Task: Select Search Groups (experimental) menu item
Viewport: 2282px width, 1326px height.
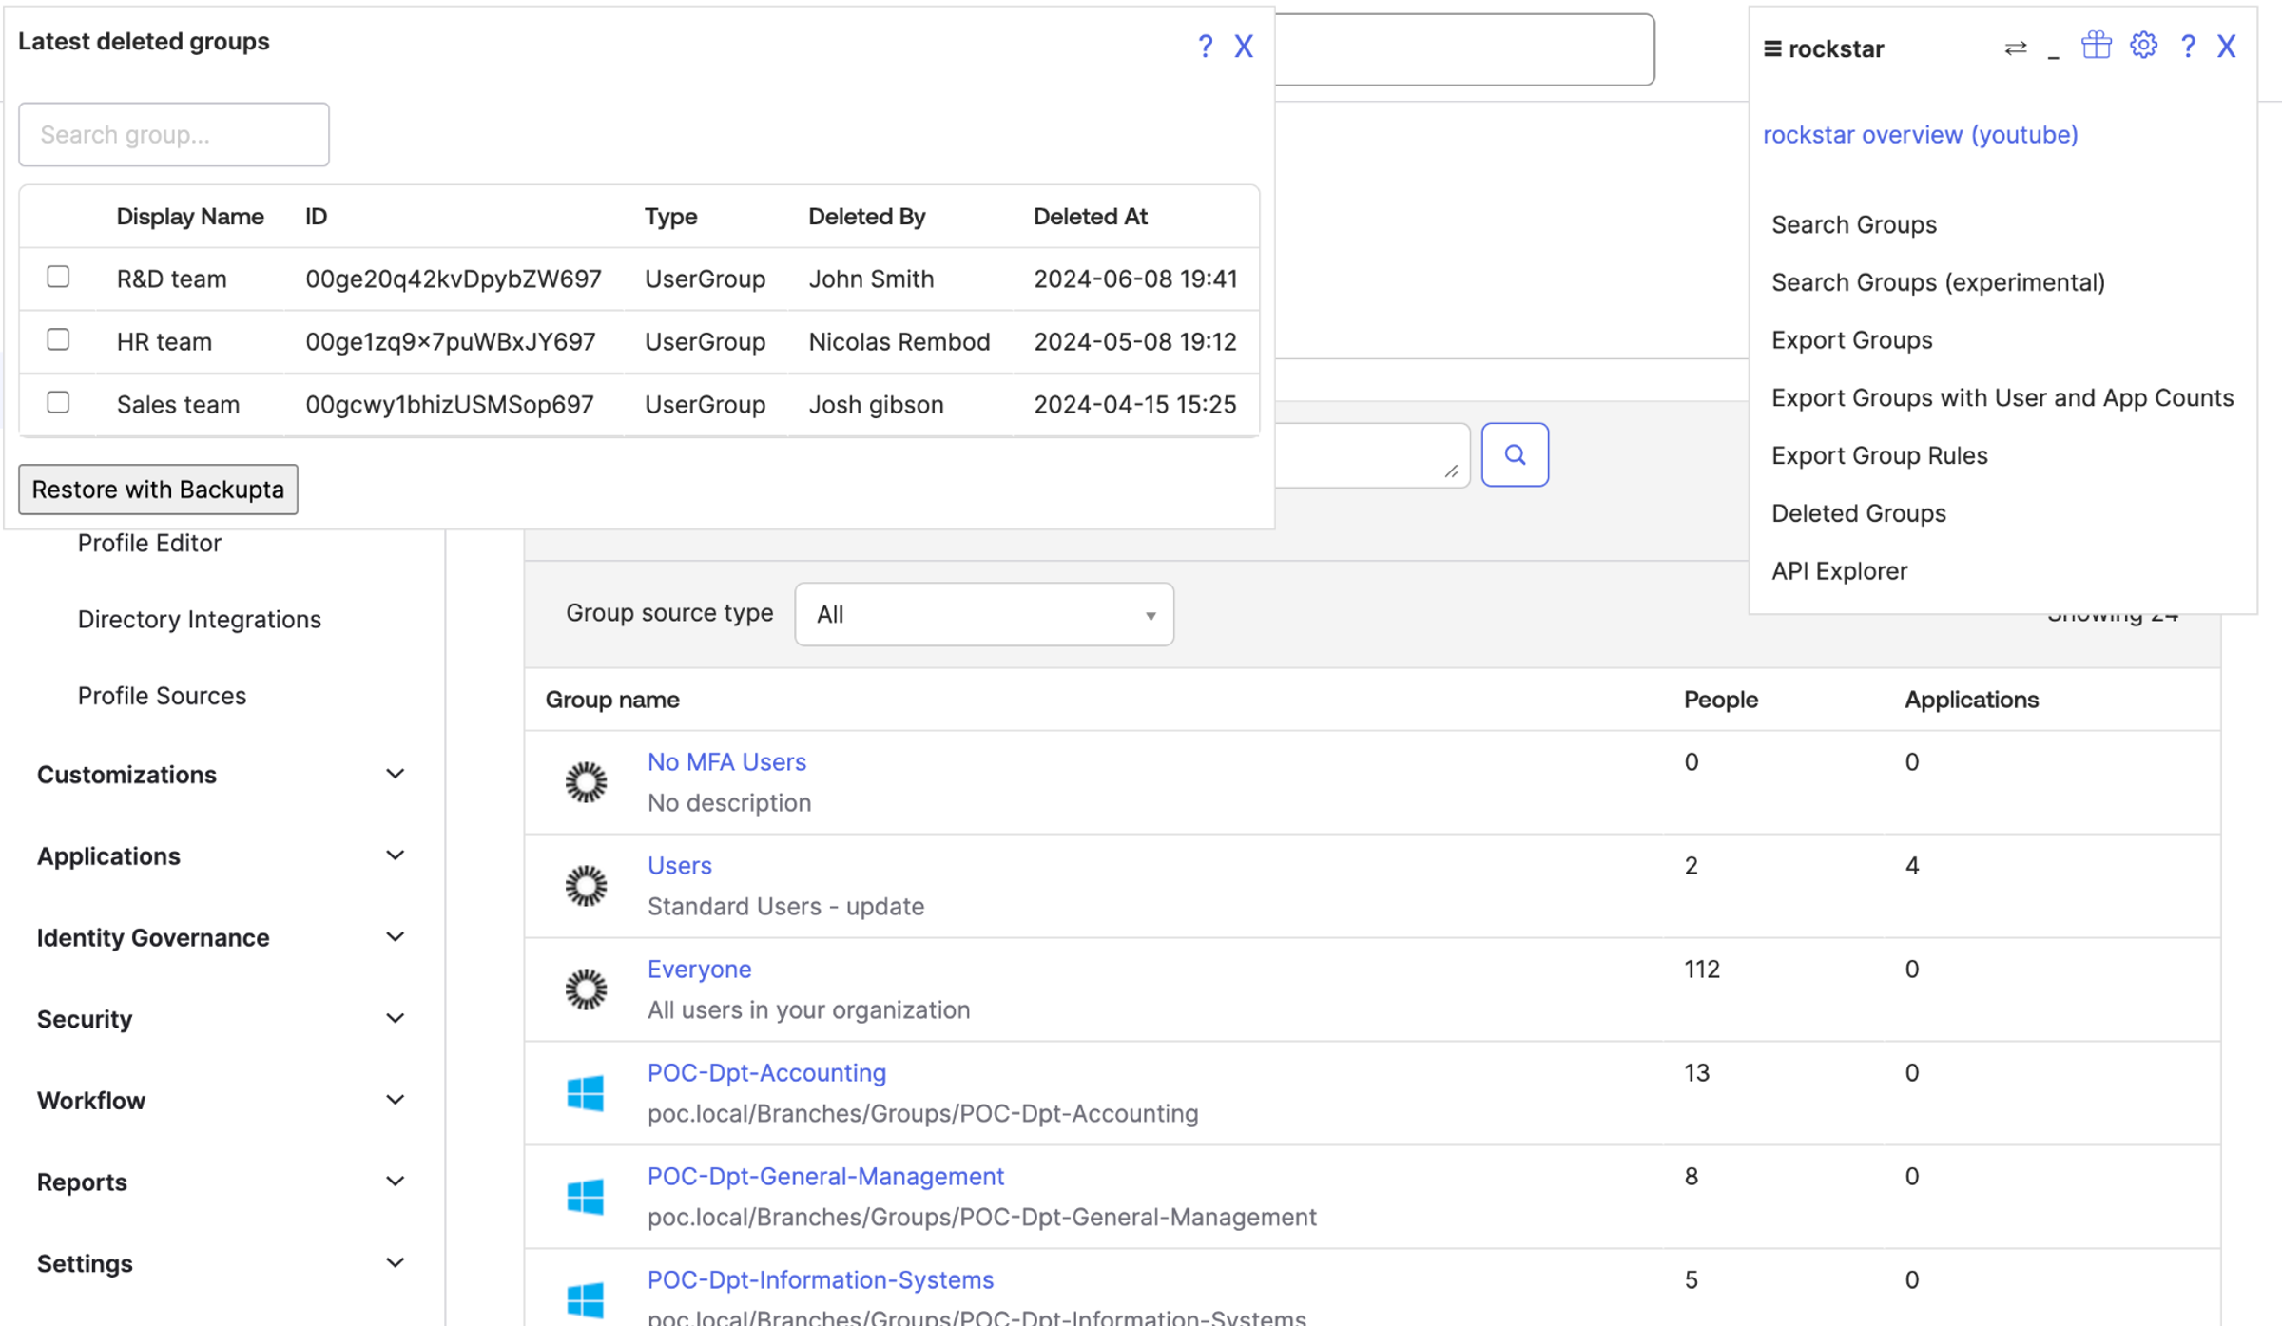Action: point(1938,282)
